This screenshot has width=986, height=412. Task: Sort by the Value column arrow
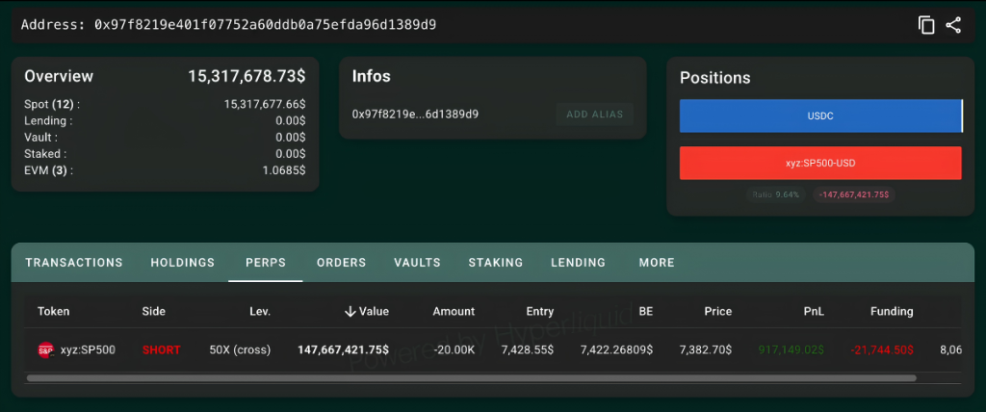350,311
